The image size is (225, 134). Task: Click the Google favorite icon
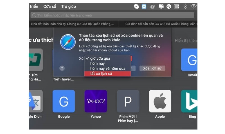(64, 101)
